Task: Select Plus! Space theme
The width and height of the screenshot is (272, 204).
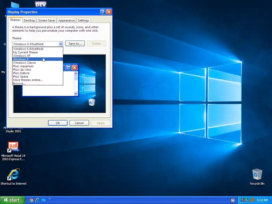Action: click(38, 77)
